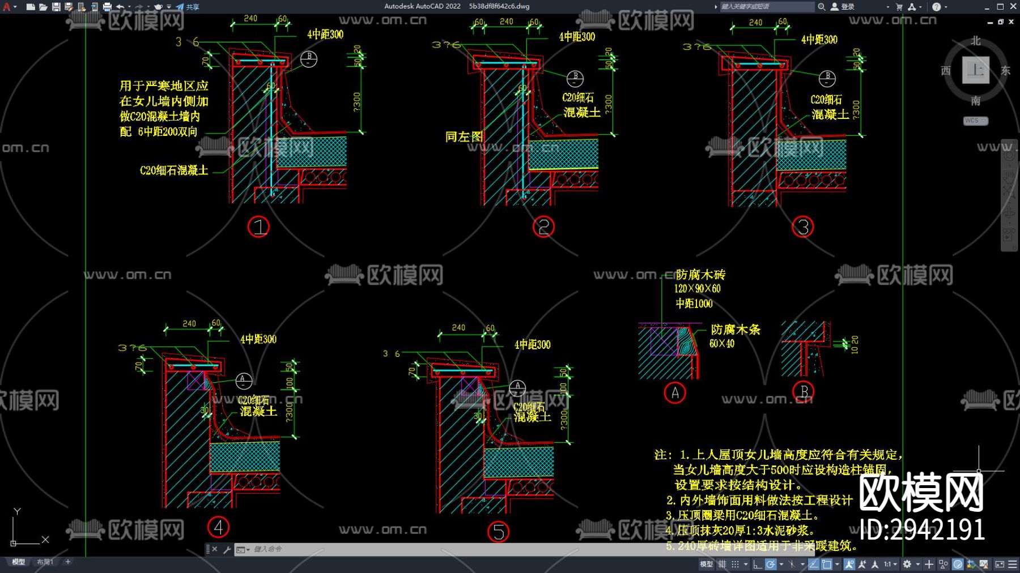Toggle 2D object snap
Viewport: 1020px width, 573px height.
point(827,564)
